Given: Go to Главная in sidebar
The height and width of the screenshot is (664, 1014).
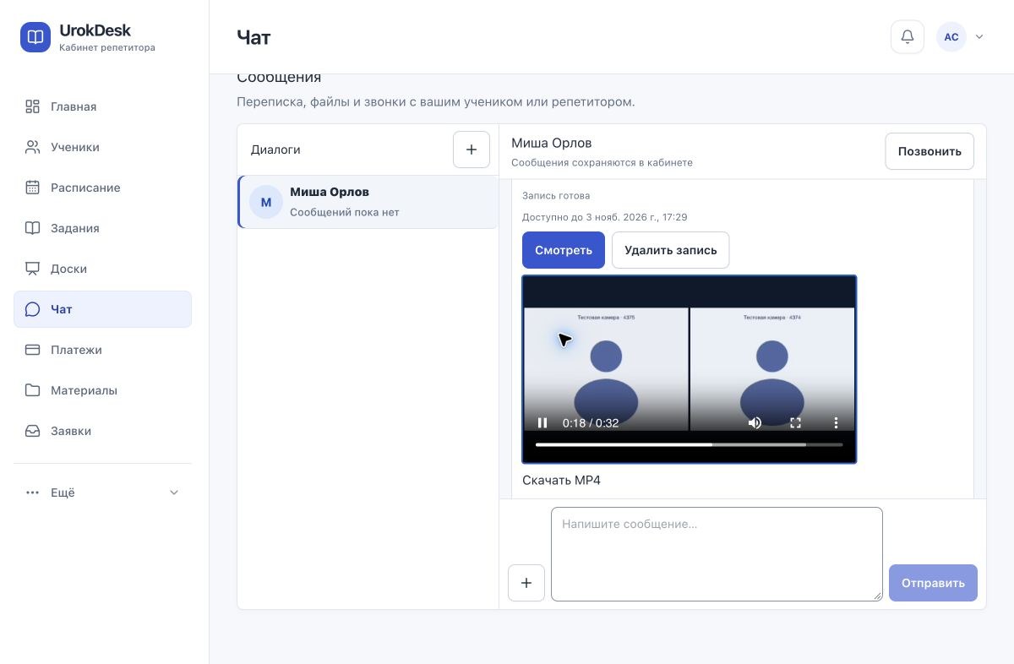Looking at the screenshot, I should (x=102, y=106).
